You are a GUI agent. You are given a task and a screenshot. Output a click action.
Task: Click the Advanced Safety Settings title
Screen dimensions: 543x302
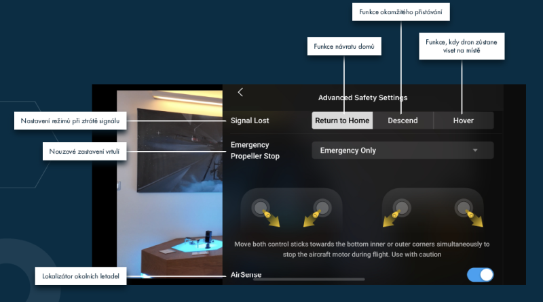[362, 98]
